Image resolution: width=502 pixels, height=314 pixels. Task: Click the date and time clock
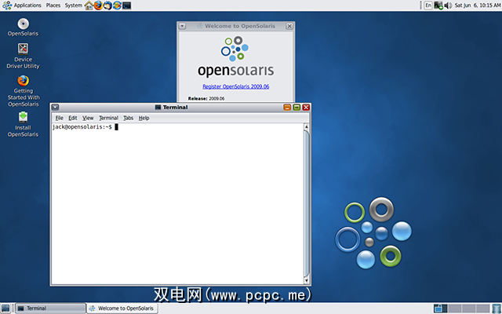[x=477, y=5]
